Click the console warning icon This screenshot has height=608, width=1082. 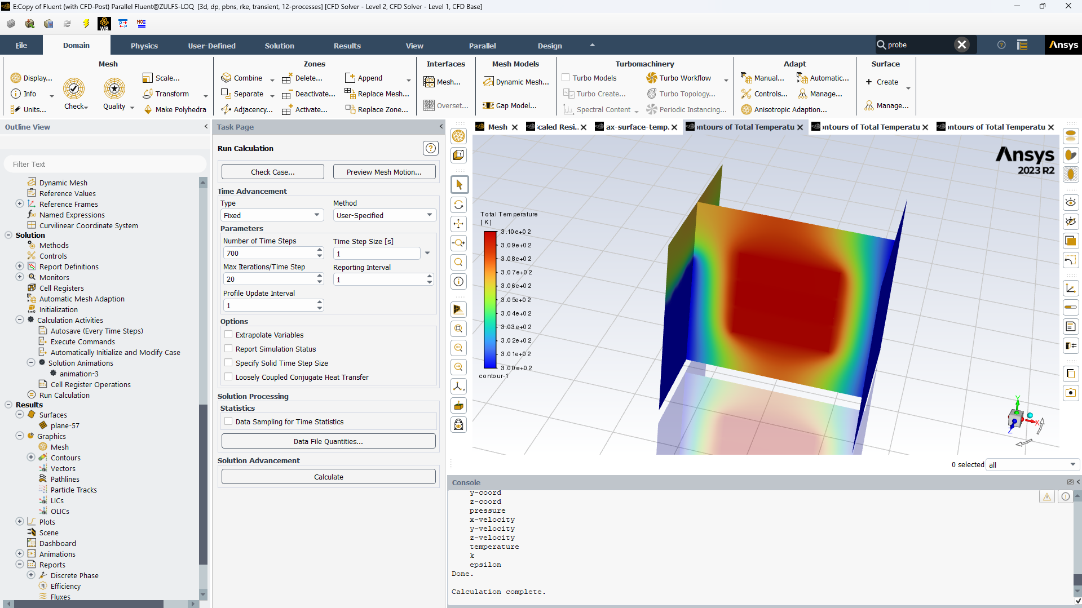point(1047,496)
